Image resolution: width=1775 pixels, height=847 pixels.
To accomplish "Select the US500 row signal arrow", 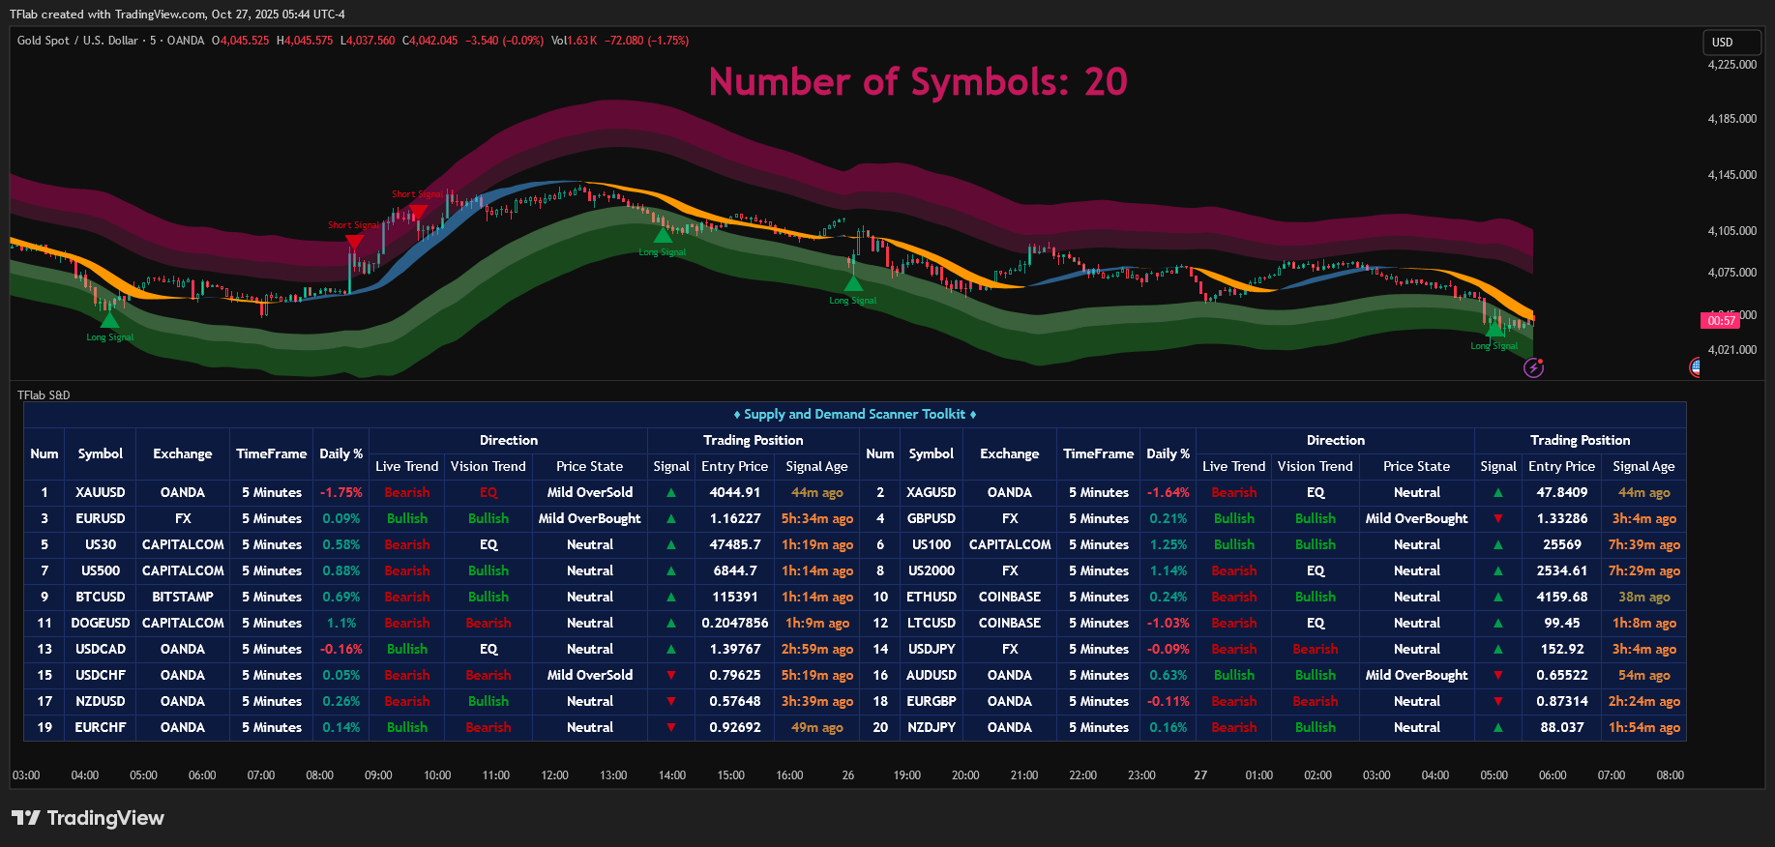I will [x=671, y=570].
